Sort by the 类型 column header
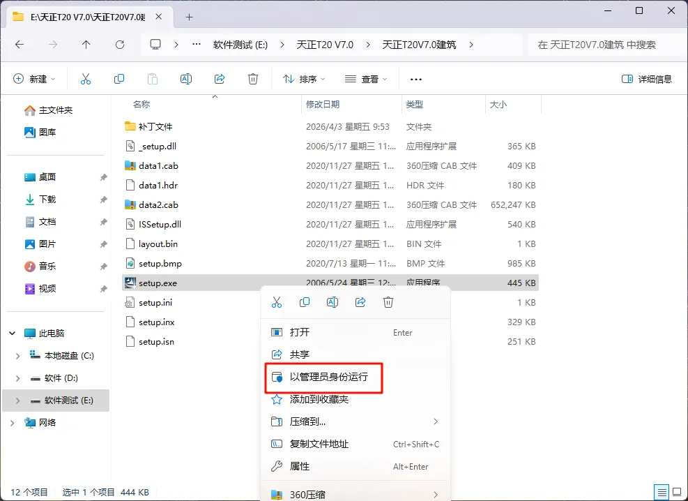The width and height of the screenshot is (688, 501). click(x=414, y=105)
